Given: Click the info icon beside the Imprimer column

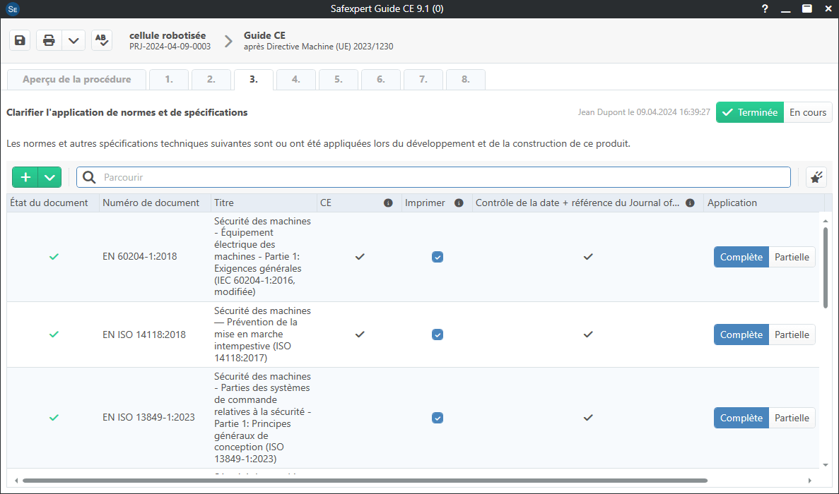Looking at the screenshot, I should pos(459,203).
